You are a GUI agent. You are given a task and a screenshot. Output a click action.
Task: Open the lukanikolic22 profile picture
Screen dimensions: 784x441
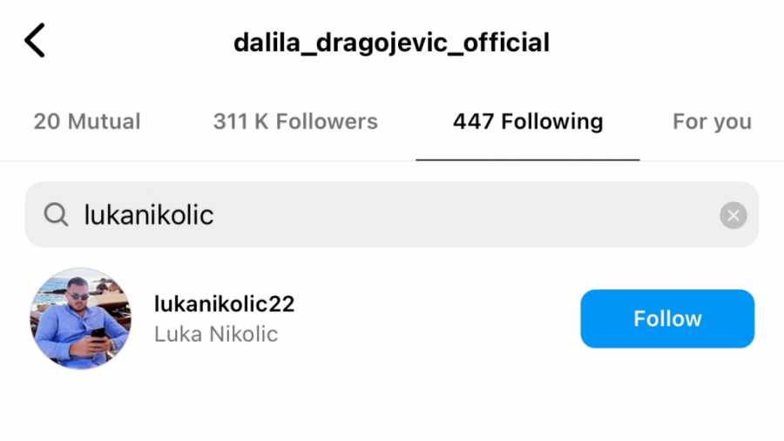tap(80, 318)
